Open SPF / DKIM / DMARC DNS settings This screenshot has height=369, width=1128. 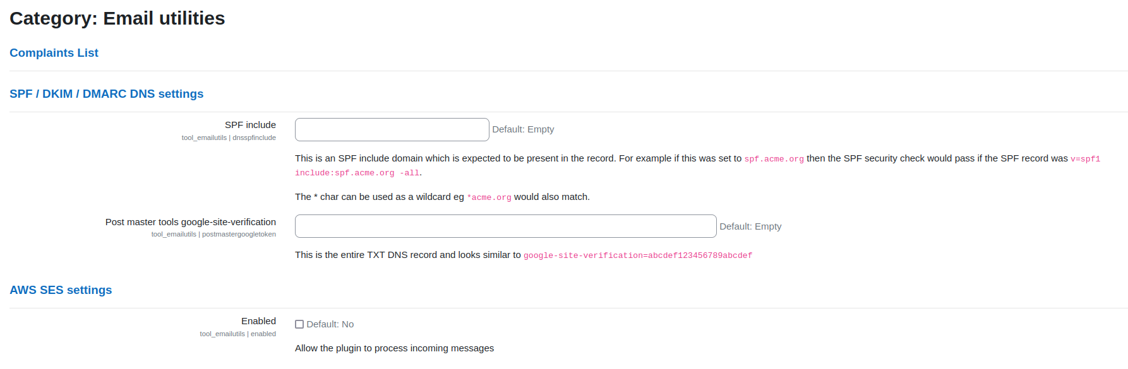(x=106, y=94)
